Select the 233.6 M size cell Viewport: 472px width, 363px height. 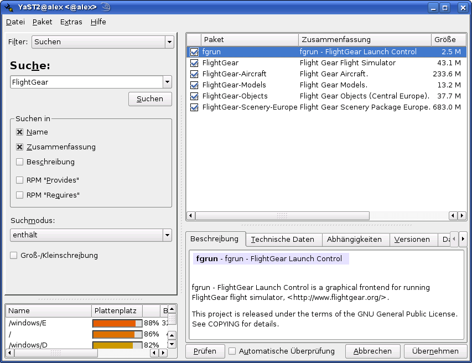pos(447,74)
